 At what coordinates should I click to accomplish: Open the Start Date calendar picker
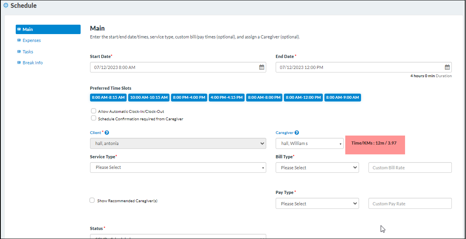(262, 67)
